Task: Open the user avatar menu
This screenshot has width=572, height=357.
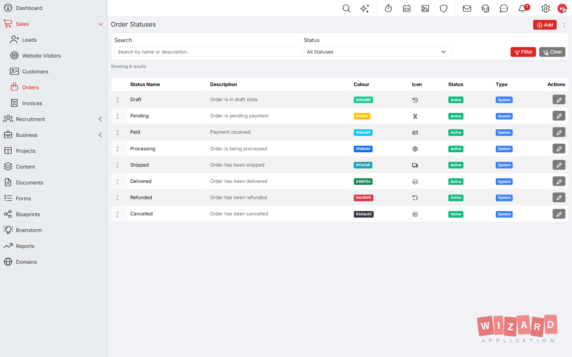Action: (562, 8)
